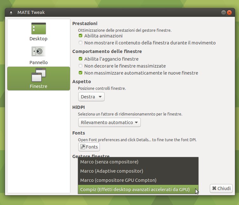
Task: Close MATE Tweak with red titlebar button
Action: 229,12
